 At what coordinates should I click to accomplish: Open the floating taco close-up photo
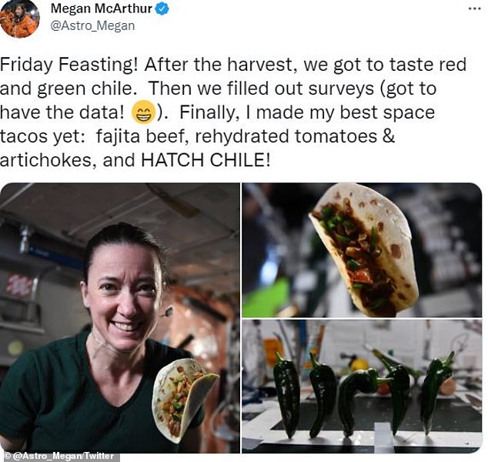[x=362, y=250]
